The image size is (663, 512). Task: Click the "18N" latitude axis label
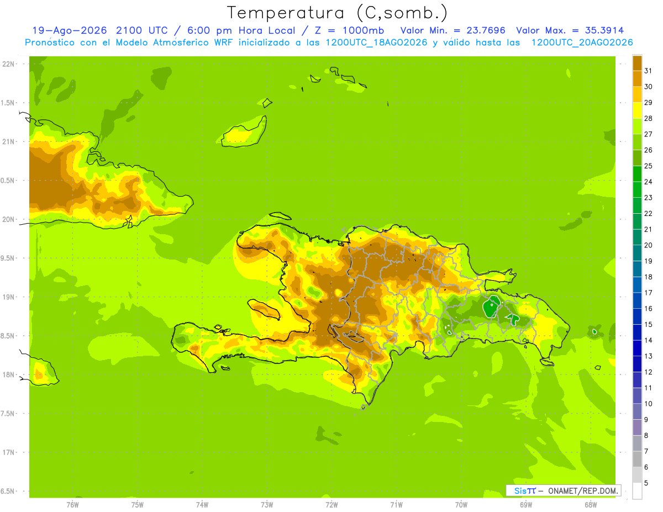pyautogui.click(x=8, y=374)
